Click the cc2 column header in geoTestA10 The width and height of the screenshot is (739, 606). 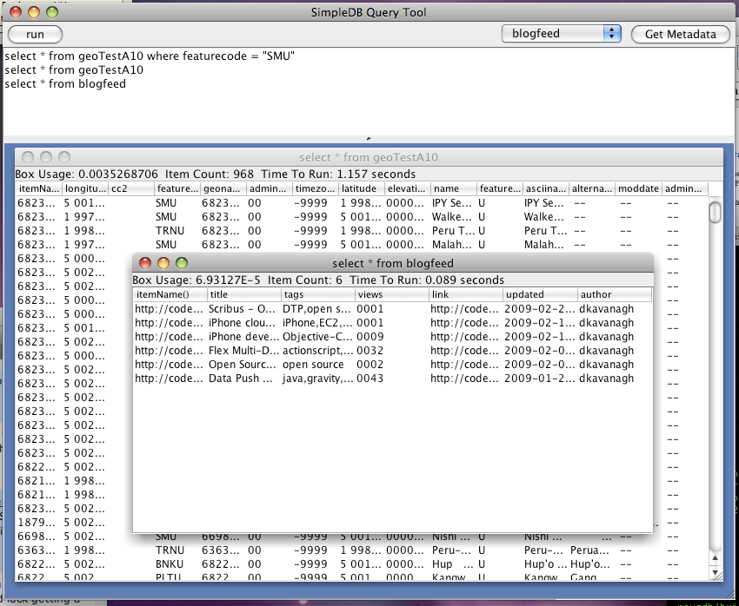tap(131, 188)
